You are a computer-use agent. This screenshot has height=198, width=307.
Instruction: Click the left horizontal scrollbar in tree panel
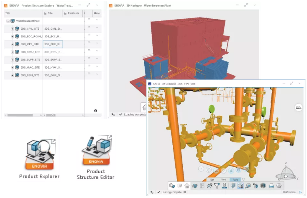pos(20,115)
